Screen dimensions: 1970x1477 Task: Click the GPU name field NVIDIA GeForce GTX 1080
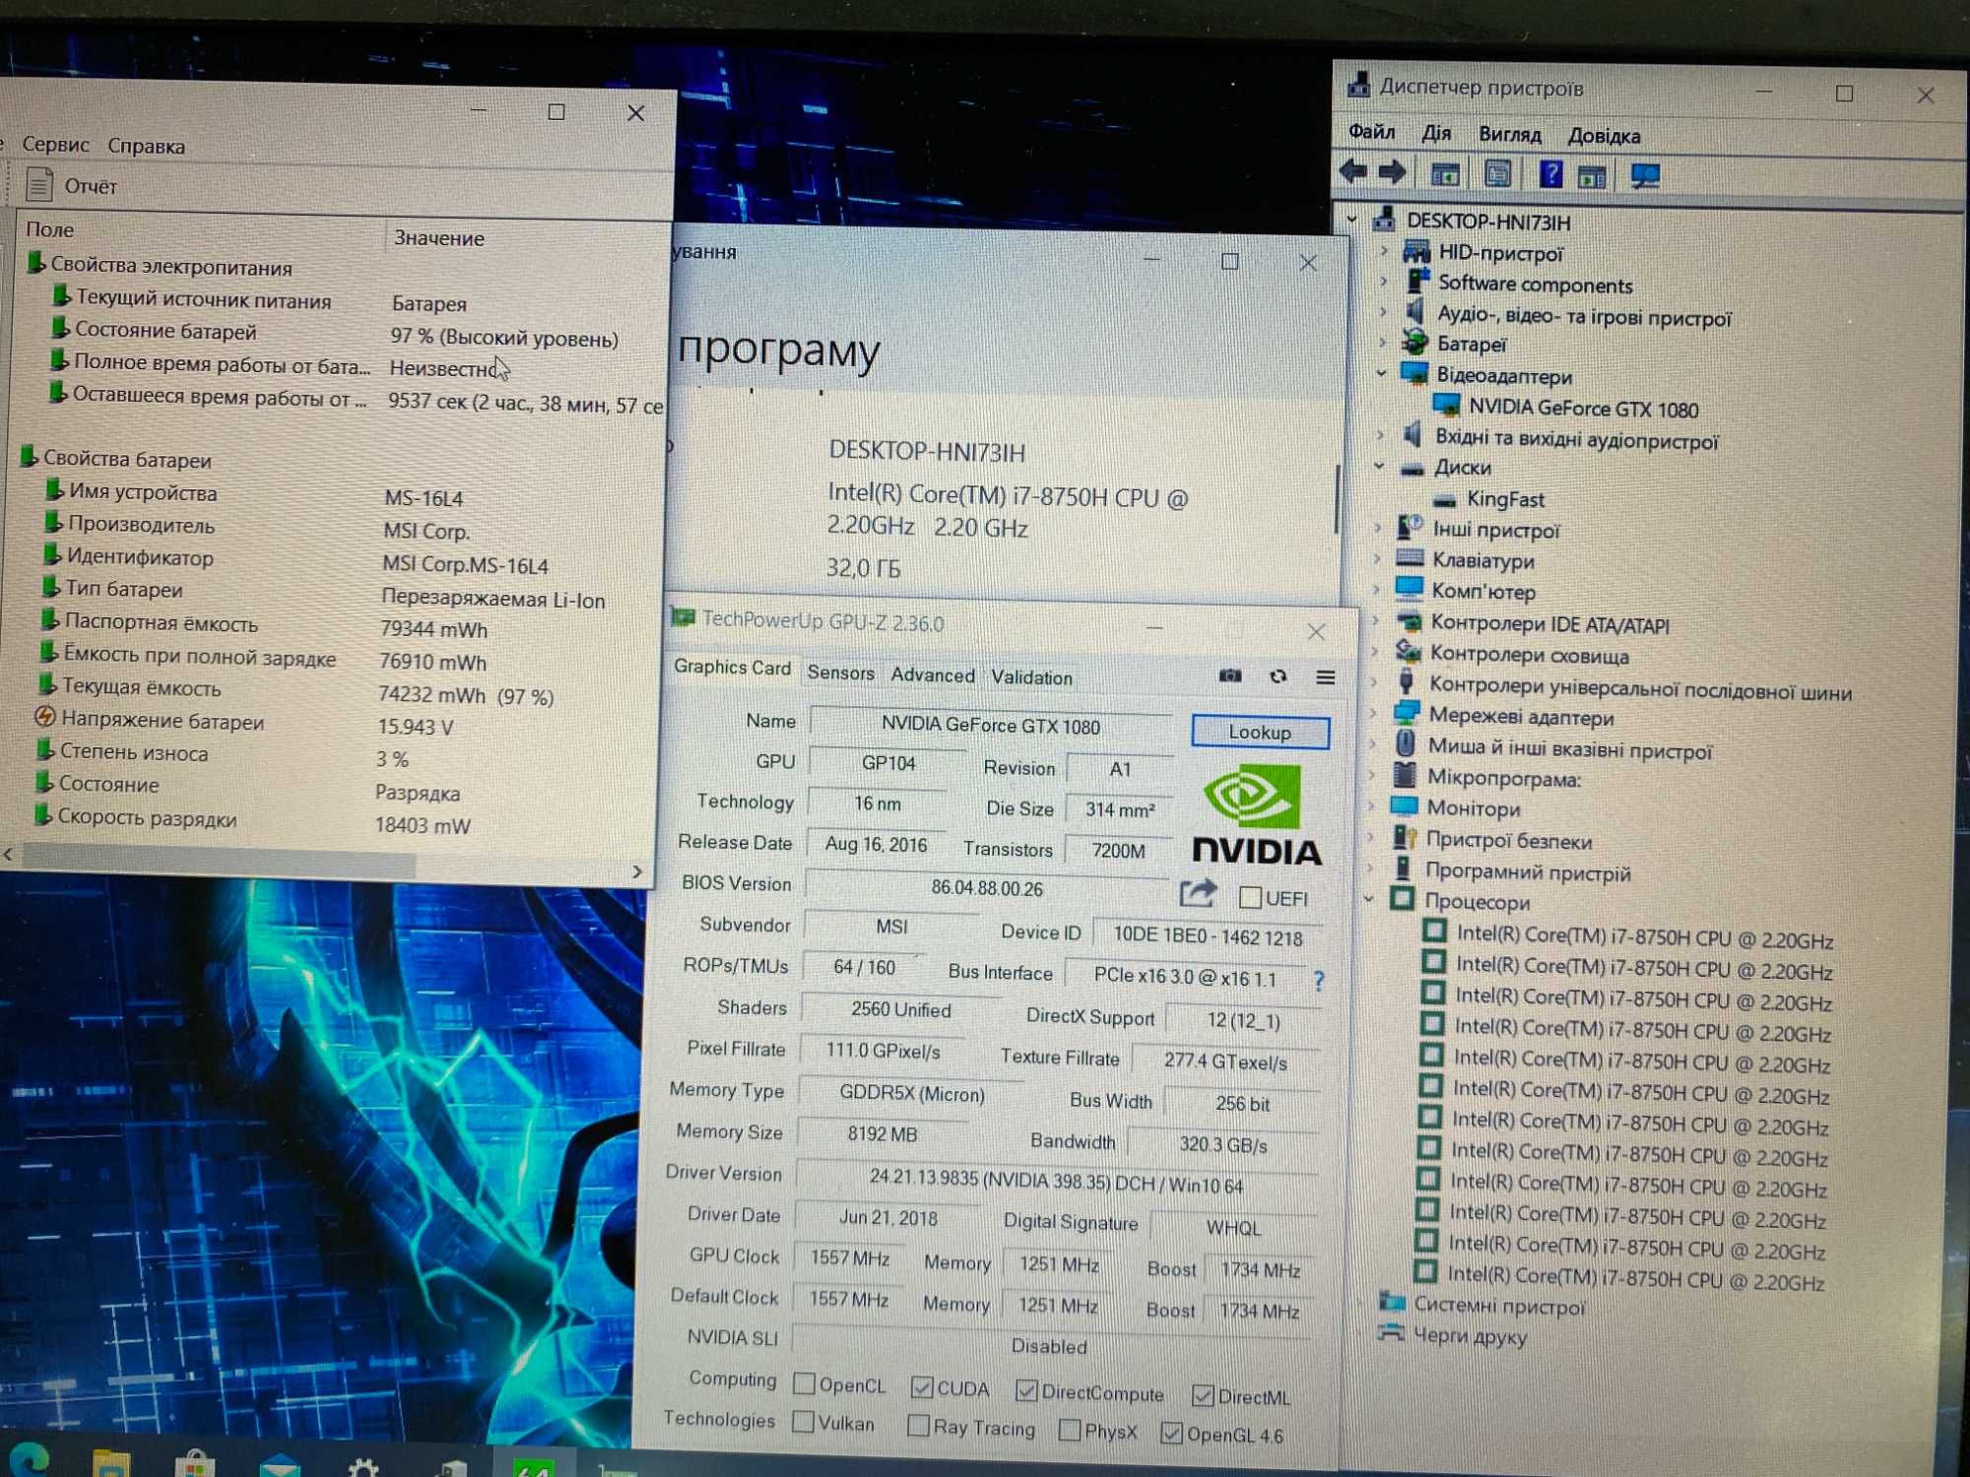click(x=991, y=726)
